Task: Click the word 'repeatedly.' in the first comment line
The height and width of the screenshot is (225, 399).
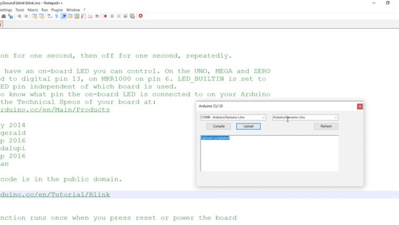Action: [x=209, y=56]
